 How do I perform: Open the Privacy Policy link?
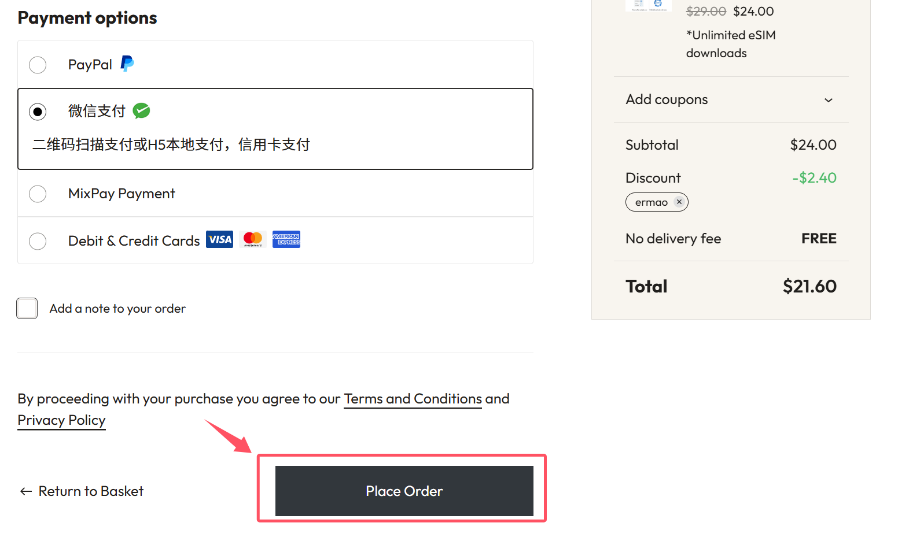tap(61, 420)
